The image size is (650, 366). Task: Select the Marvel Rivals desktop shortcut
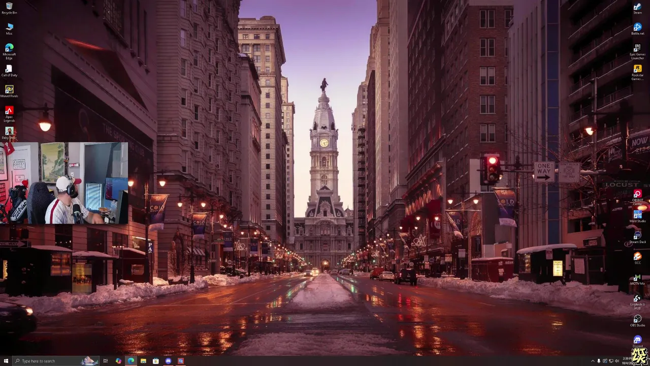(x=9, y=91)
